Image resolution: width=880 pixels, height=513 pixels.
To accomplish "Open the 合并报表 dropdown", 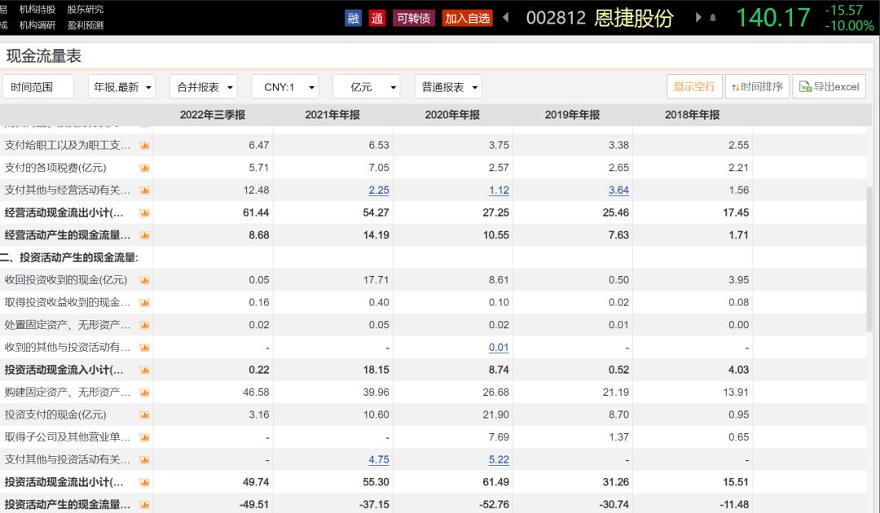I will (x=203, y=87).
